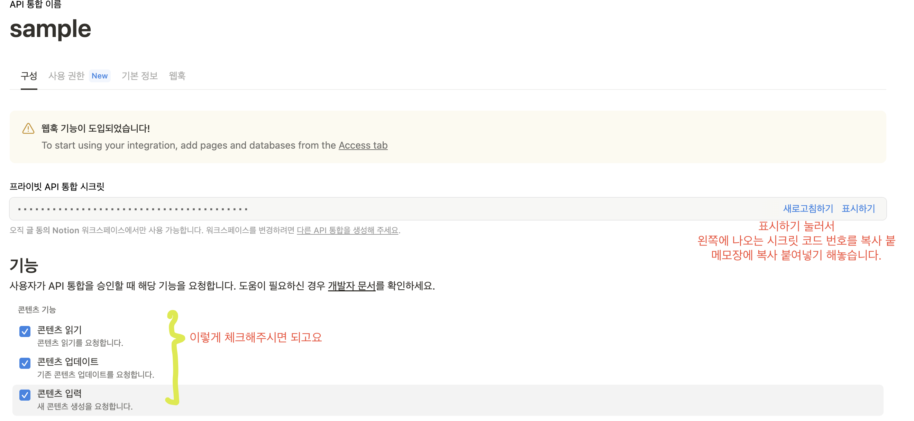The height and width of the screenshot is (421, 914).
Task: Select the 구성 tab
Action: point(29,76)
